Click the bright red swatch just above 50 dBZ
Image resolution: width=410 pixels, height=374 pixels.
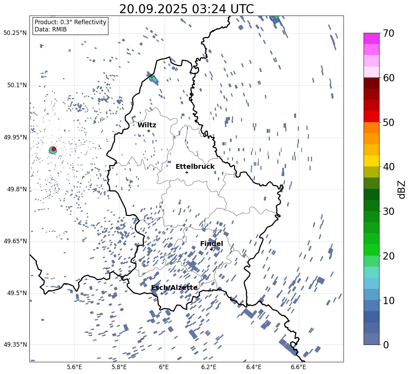pos(371,117)
